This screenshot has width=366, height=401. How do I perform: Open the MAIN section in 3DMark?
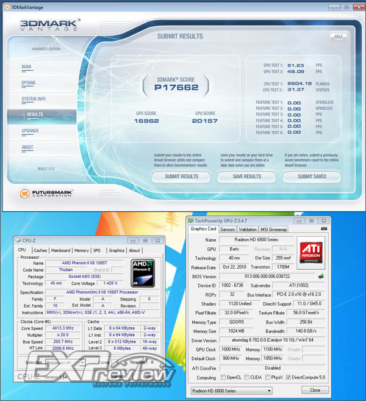tap(26, 67)
